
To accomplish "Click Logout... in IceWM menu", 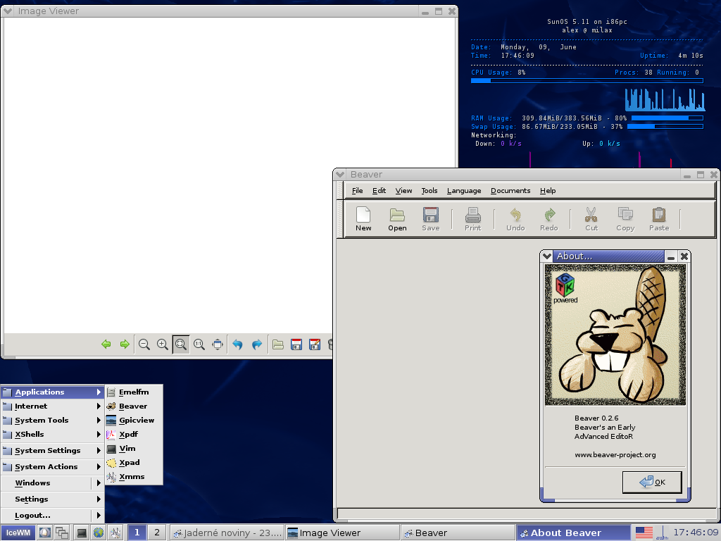I will coord(52,516).
